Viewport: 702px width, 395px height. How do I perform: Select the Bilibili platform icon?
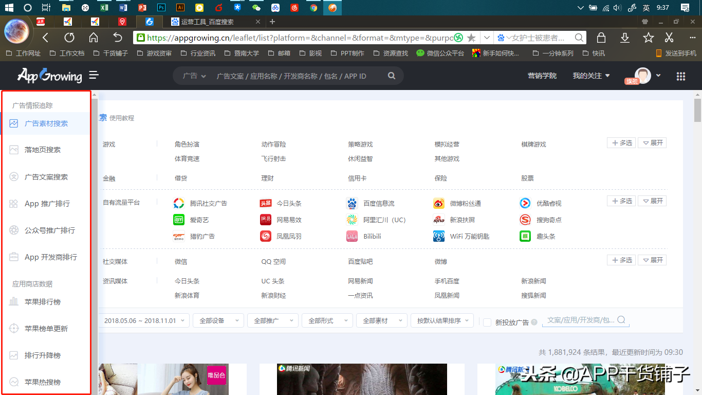click(x=352, y=236)
